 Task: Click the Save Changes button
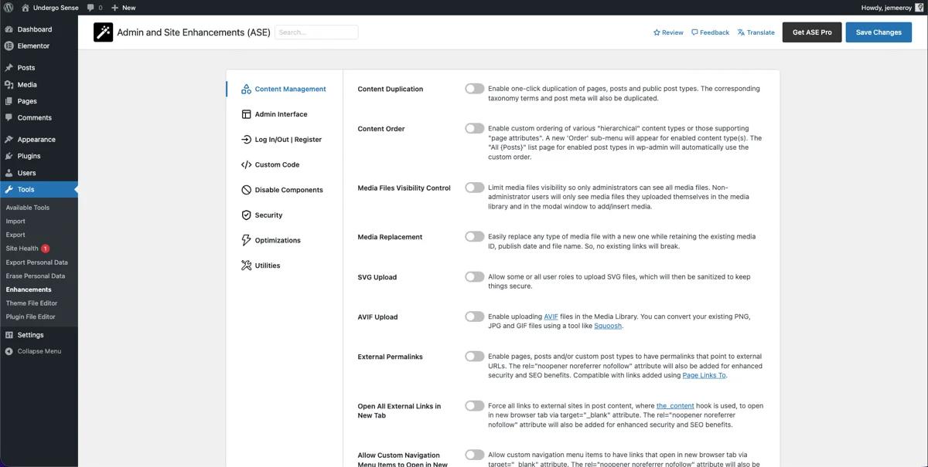pyautogui.click(x=879, y=32)
